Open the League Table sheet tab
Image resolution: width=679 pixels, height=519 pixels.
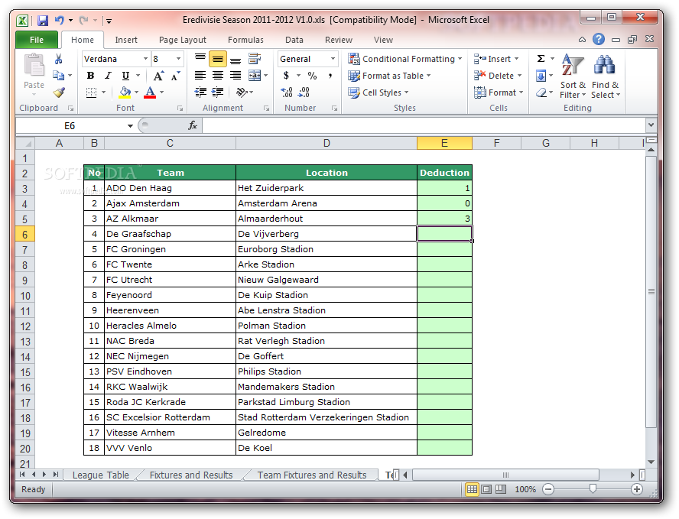tap(100, 475)
